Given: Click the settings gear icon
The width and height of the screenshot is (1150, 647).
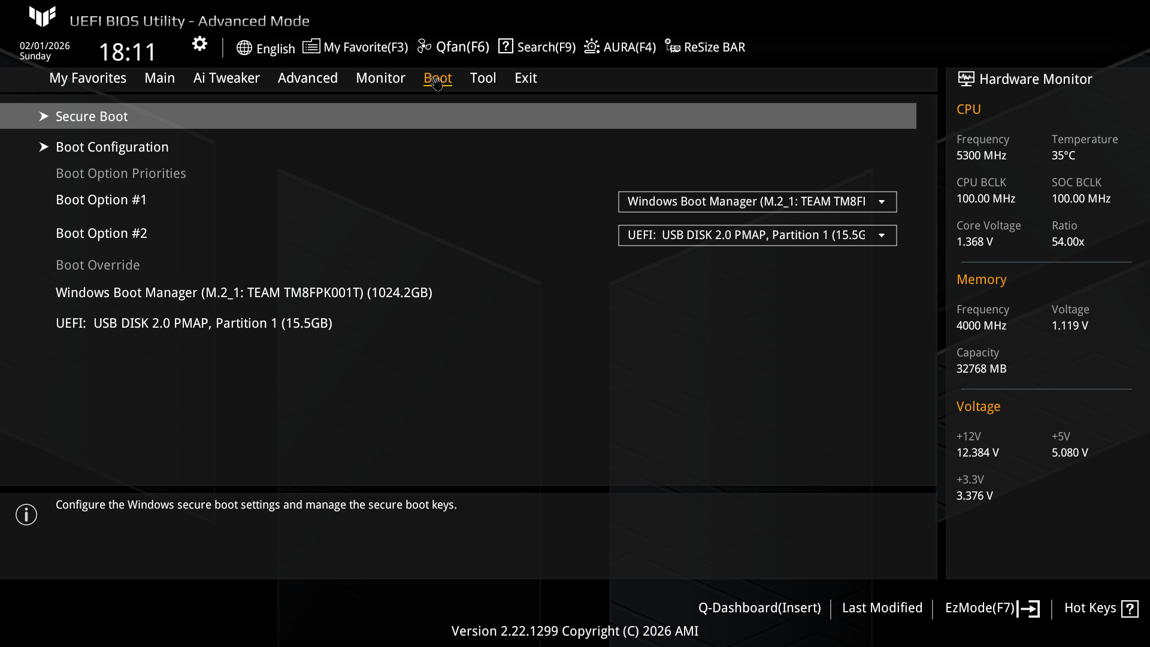Looking at the screenshot, I should point(199,44).
